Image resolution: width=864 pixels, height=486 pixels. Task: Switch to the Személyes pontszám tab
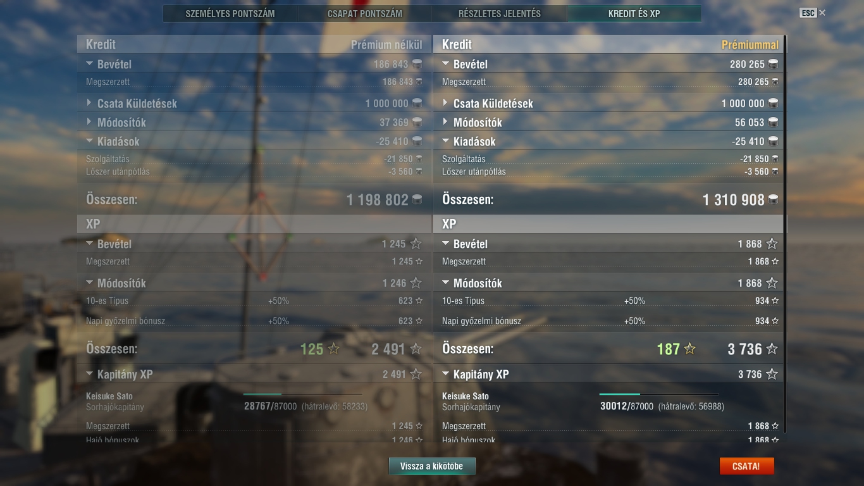click(230, 13)
